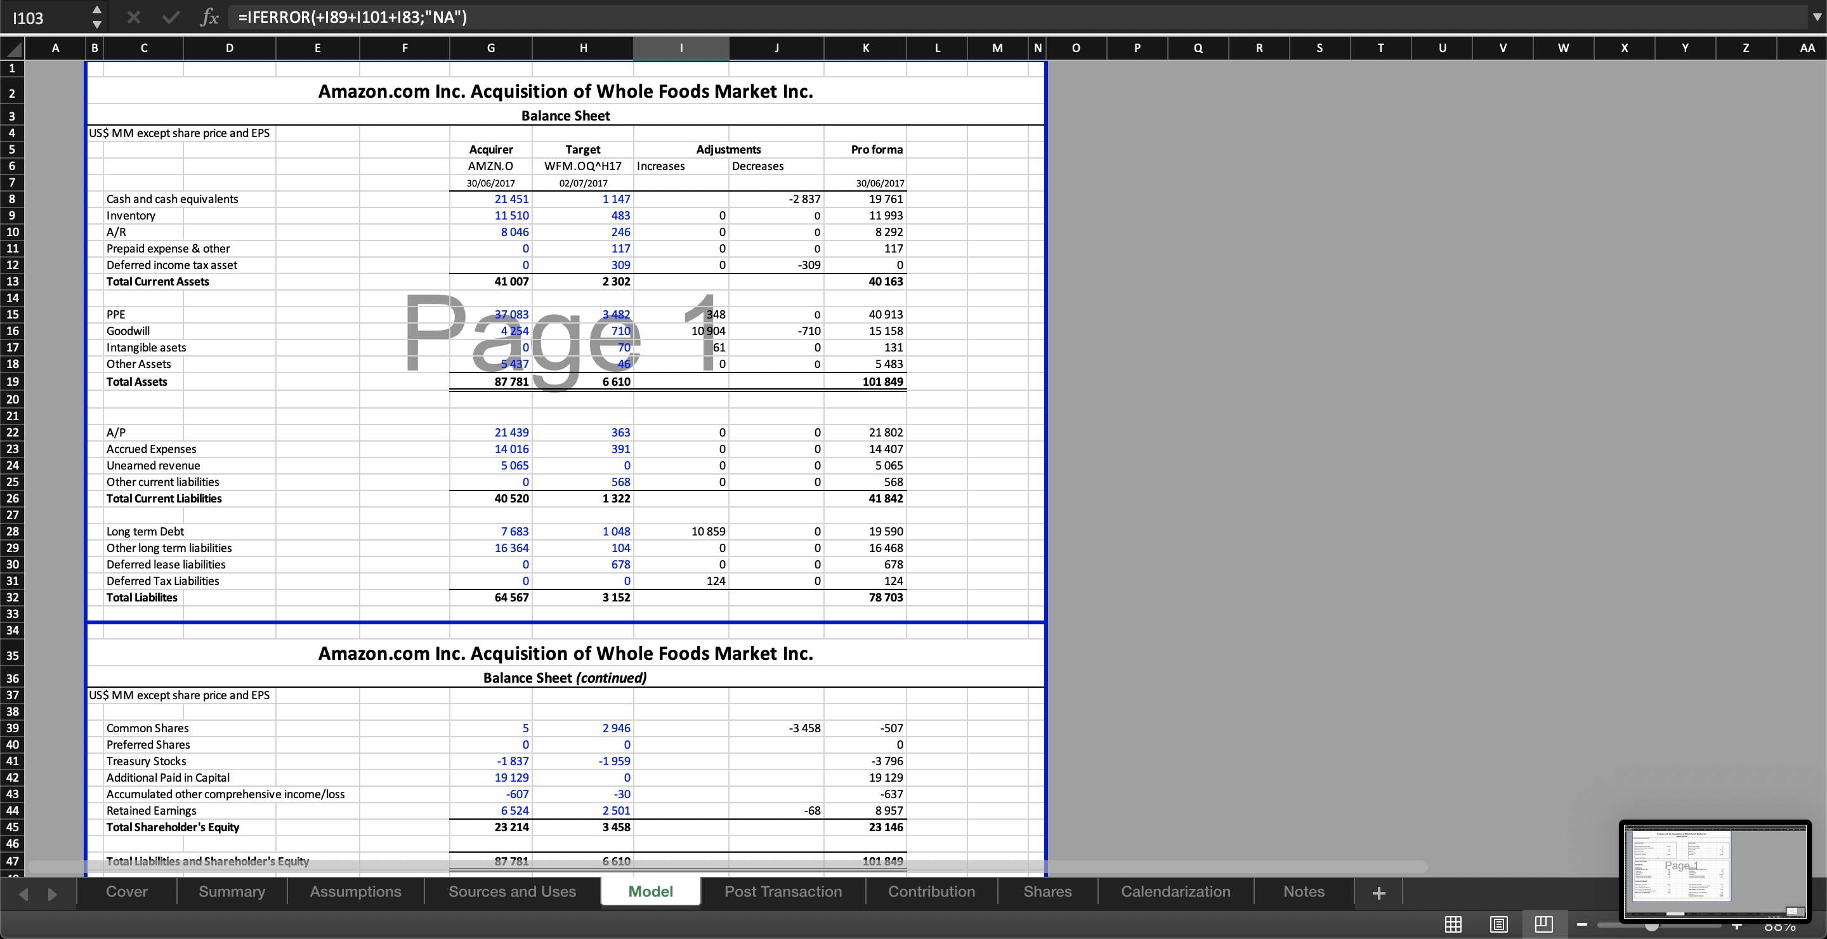Click the 'Unearned revenue' label
This screenshot has width=1827, height=939.
tap(153, 466)
